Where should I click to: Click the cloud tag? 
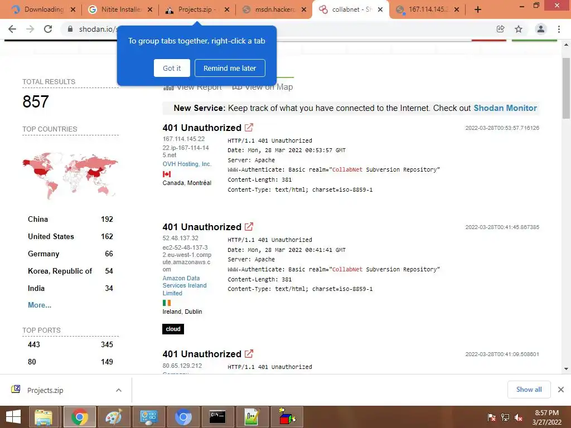coord(173,329)
